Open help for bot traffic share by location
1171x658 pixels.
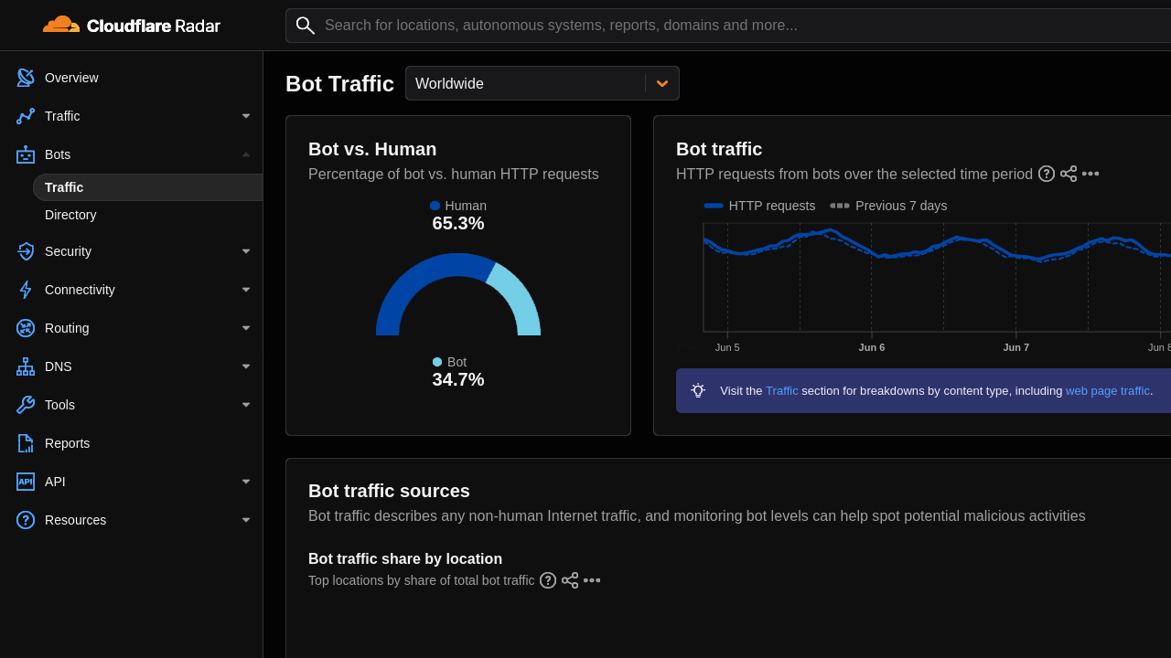pos(548,580)
